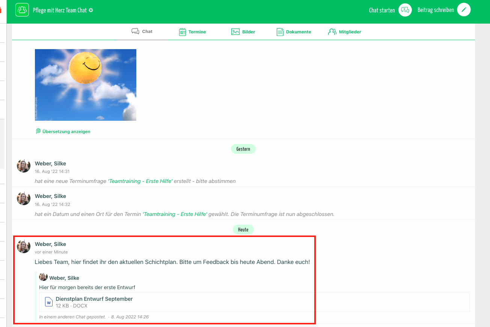Open settings gear next to Team Chat title
490x327 pixels.
[x=91, y=10]
